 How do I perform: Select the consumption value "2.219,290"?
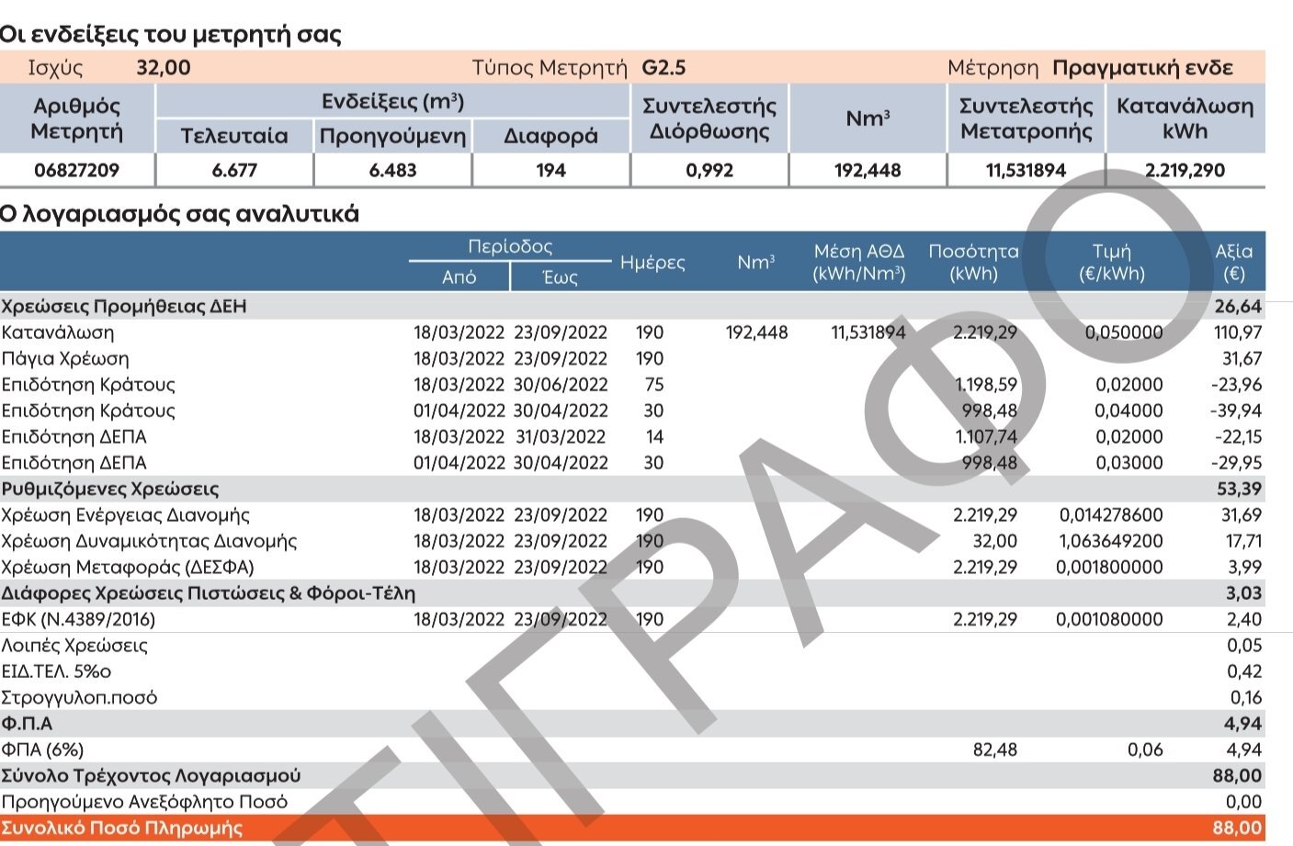point(1185,170)
